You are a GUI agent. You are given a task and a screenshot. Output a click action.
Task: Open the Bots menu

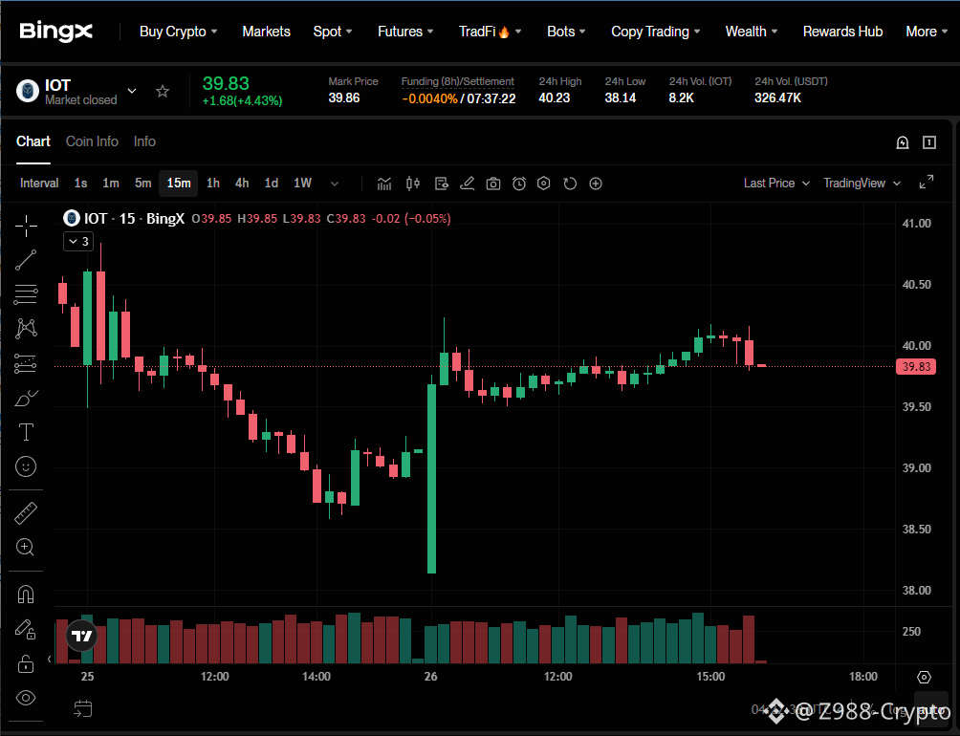coord(566,32)
